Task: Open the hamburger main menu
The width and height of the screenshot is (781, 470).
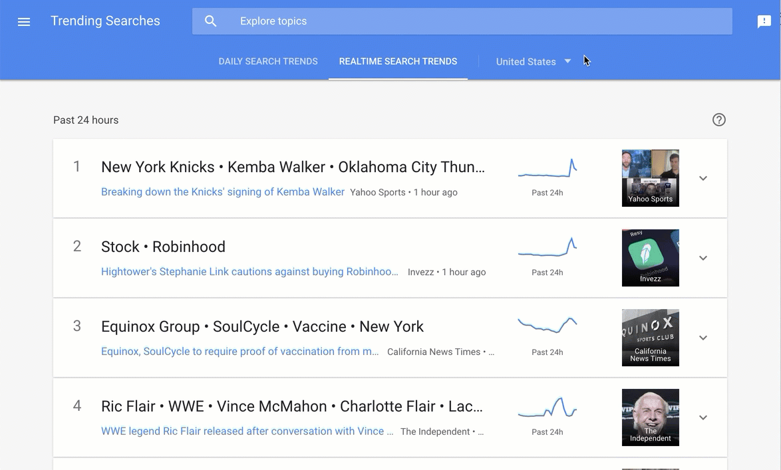Action: tap(24, 21)
